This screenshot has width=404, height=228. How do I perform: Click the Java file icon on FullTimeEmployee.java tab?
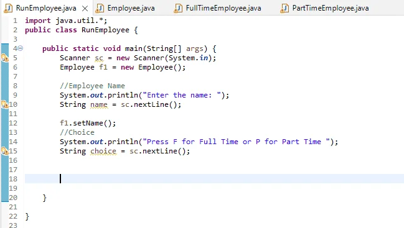tap(178, 8)
